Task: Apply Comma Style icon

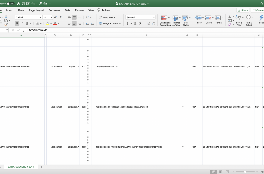Action: (x=140, y=23)
